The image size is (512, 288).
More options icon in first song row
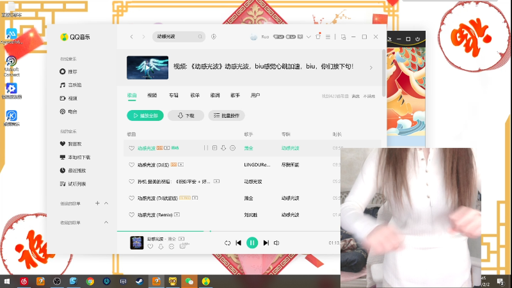point(232,148)
